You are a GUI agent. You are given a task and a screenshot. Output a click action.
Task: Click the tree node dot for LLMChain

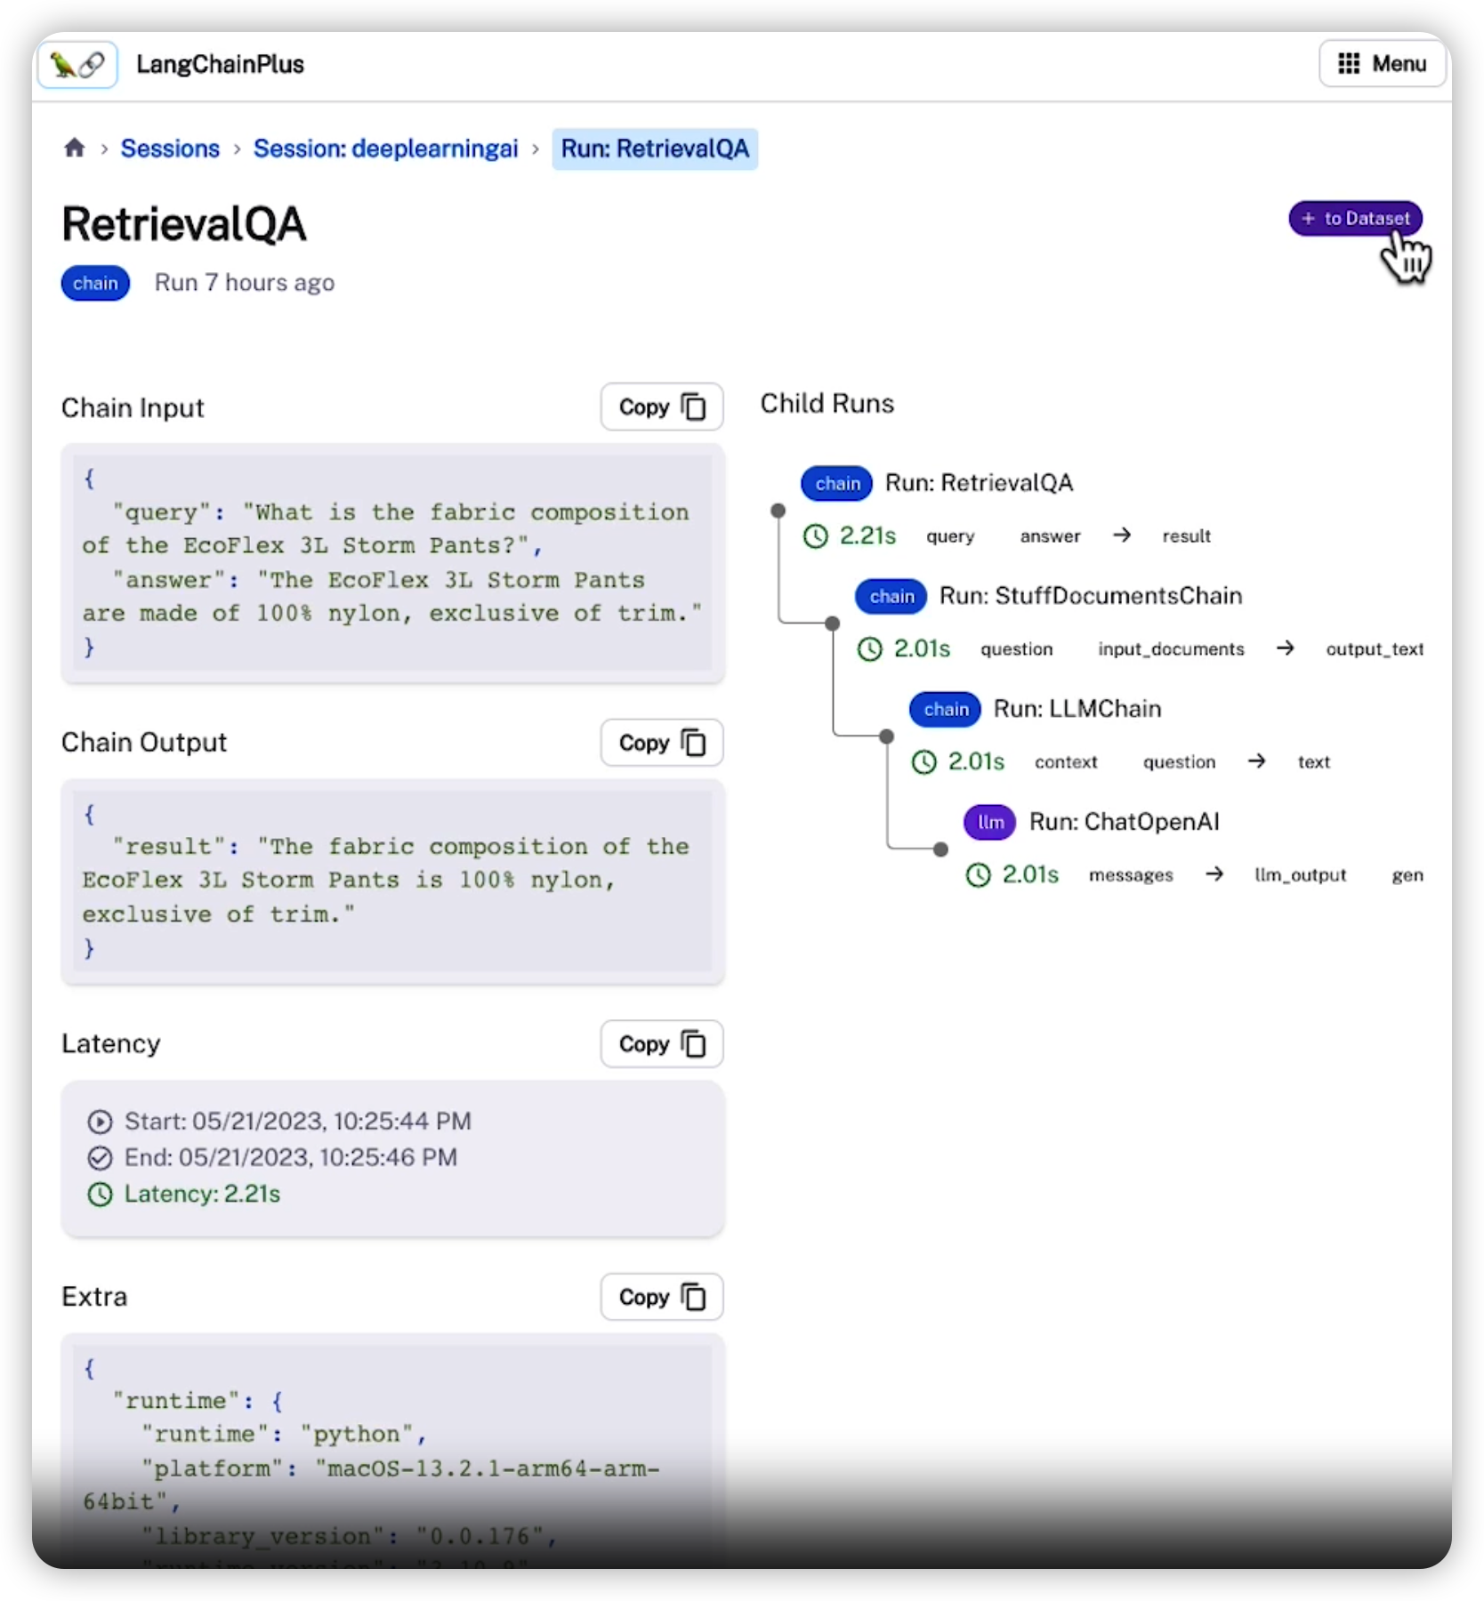point(886,736)
